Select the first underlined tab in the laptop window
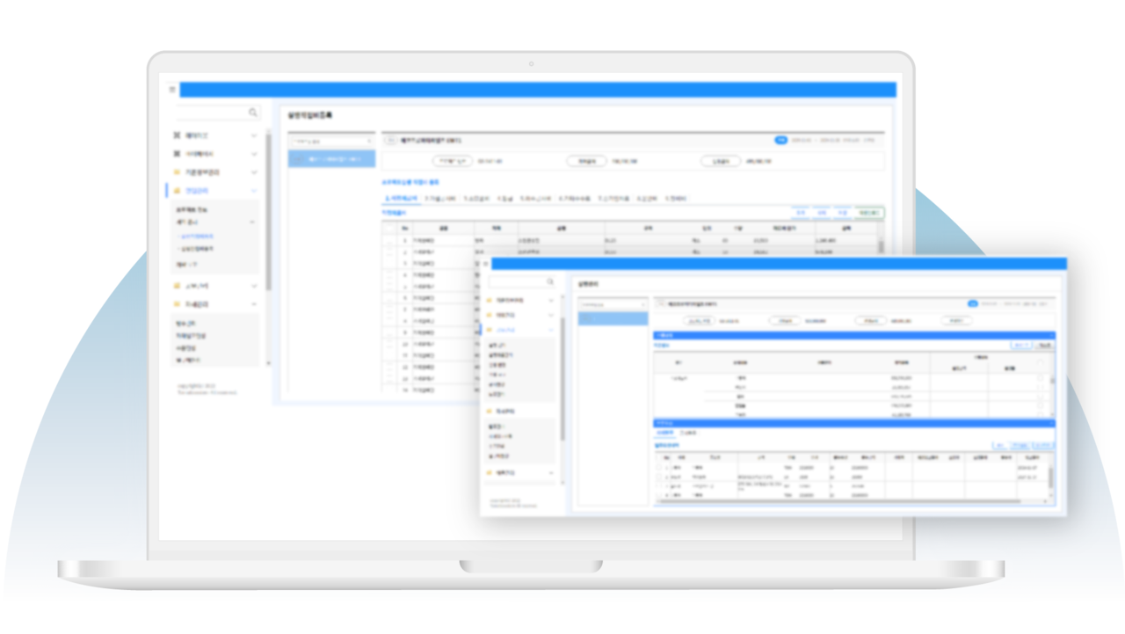The width and height of the screenshot is (1125, 634). click(401, 199)
